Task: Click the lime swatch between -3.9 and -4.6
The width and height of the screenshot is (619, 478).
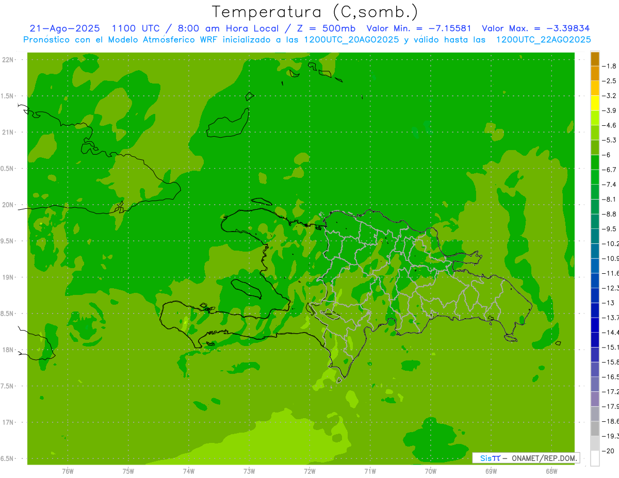Action: (x=595, y=118)
